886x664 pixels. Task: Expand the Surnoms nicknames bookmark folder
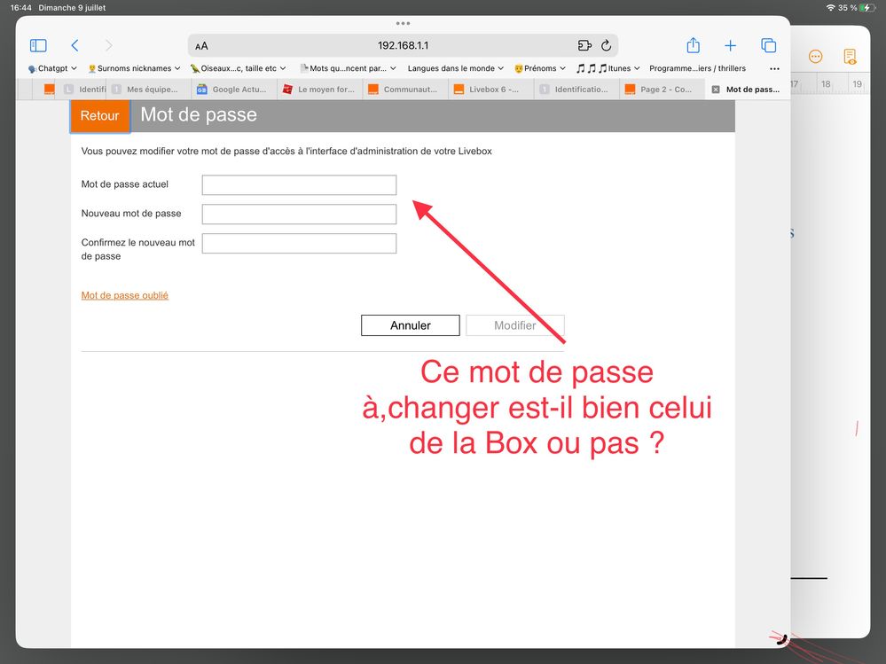point(134,68)
